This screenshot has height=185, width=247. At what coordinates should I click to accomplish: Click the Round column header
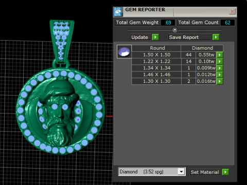[156, 48]
